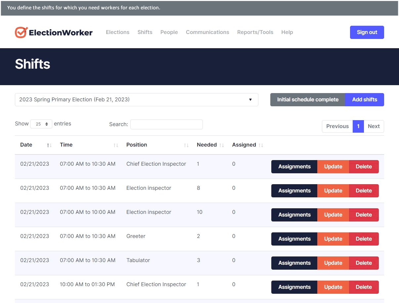Sort table by Time column arrows
This screenshot has width=399, height=303.
point(115,145)
